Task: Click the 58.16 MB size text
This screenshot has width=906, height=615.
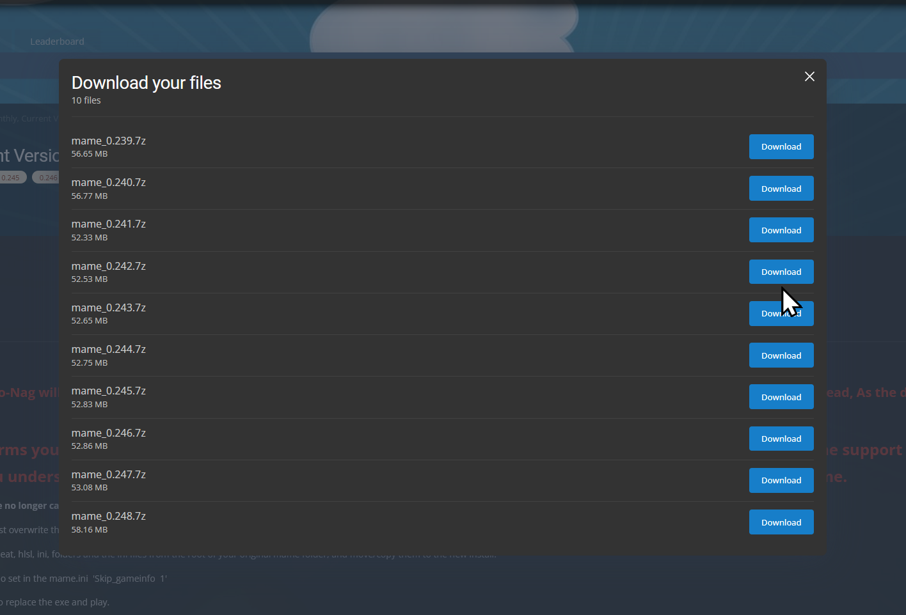Action: (90, 530)
